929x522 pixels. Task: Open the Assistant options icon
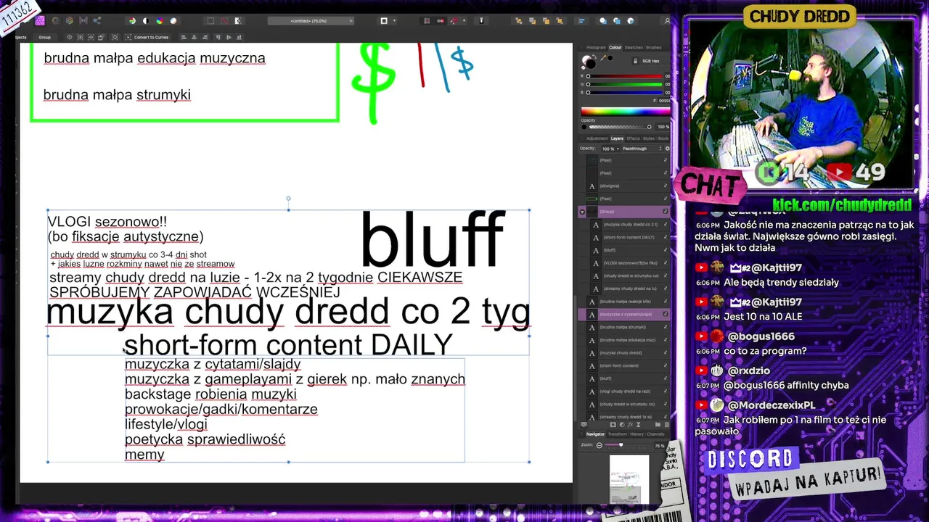point(481,21)
